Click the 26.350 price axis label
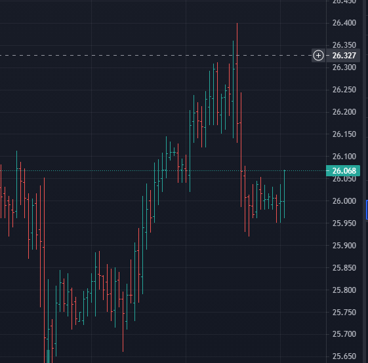 click(344, 45)
